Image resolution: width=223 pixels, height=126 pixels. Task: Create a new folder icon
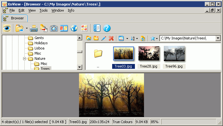(x=96, y=38)
